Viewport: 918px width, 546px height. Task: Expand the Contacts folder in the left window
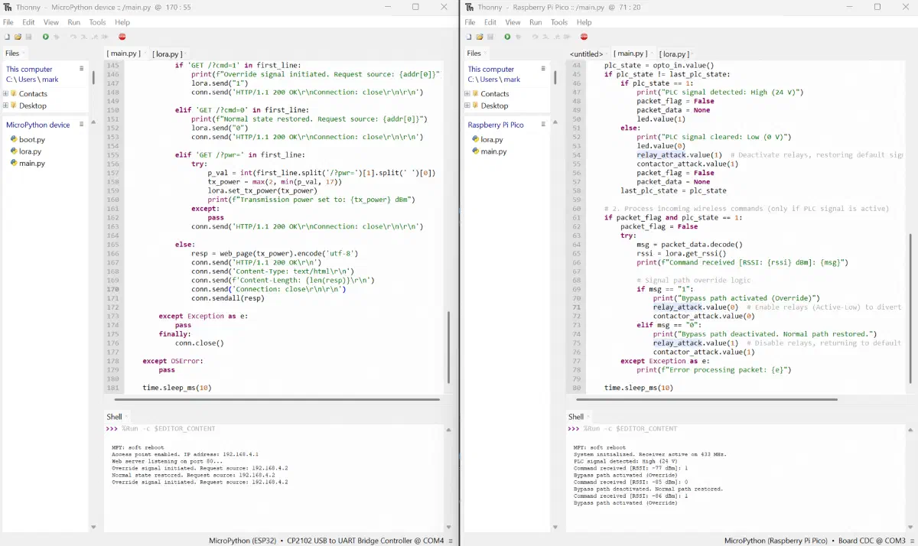tap(6, 94)
